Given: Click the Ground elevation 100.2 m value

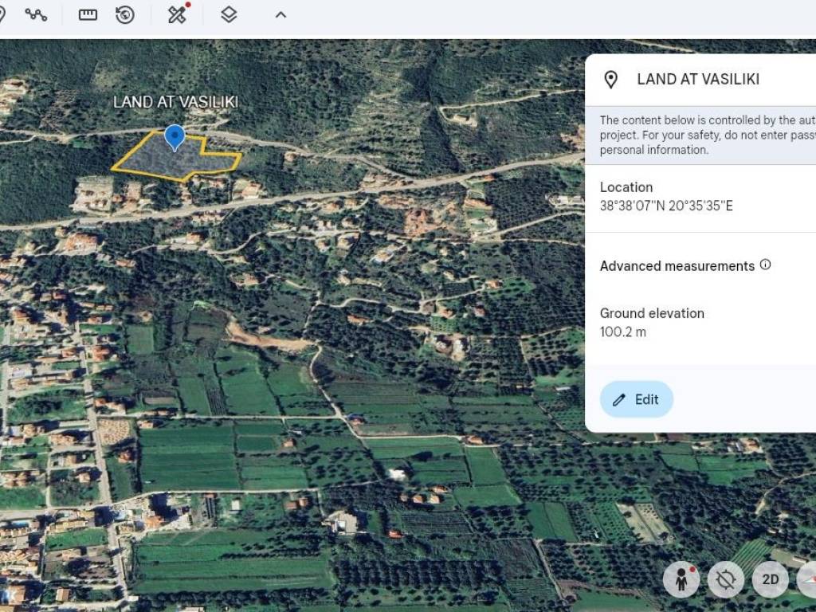Looking at the screenshot, I should coord(623,332).
